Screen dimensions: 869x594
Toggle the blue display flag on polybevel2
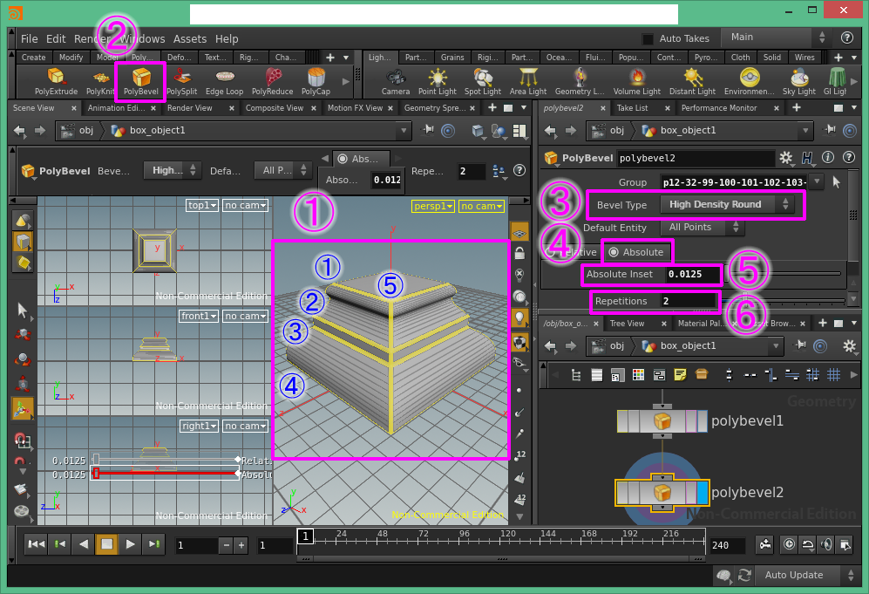(703, 493)
